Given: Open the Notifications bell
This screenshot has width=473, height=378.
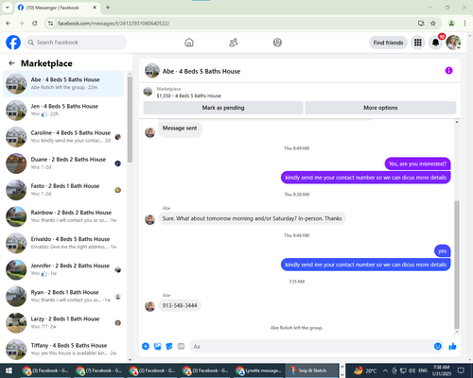Looking at the screenshot, I should (x=435, y=43).
